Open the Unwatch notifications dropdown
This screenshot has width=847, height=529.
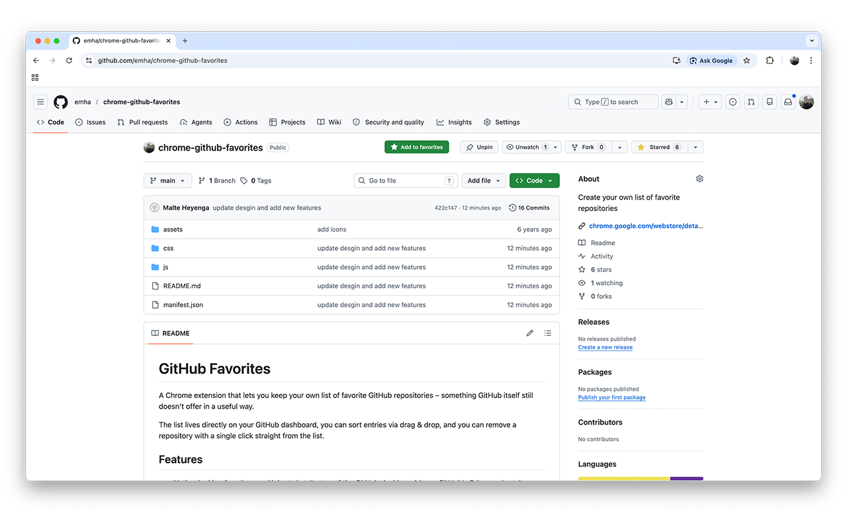(x=531, y=147)
